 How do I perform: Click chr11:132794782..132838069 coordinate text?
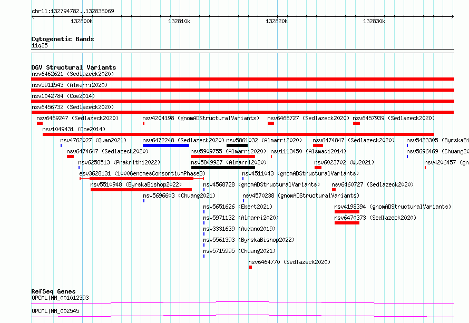click(x=73, y=11)
